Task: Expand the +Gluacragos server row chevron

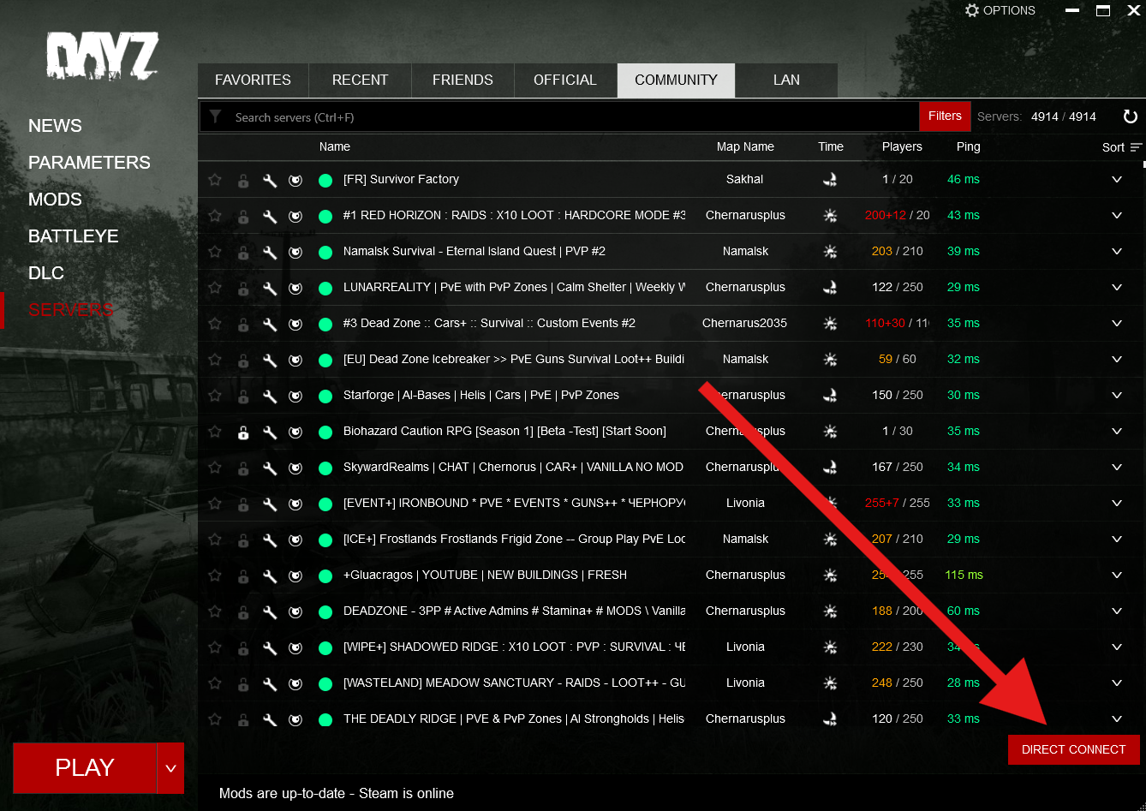Action: click(x=1117, y=575)
